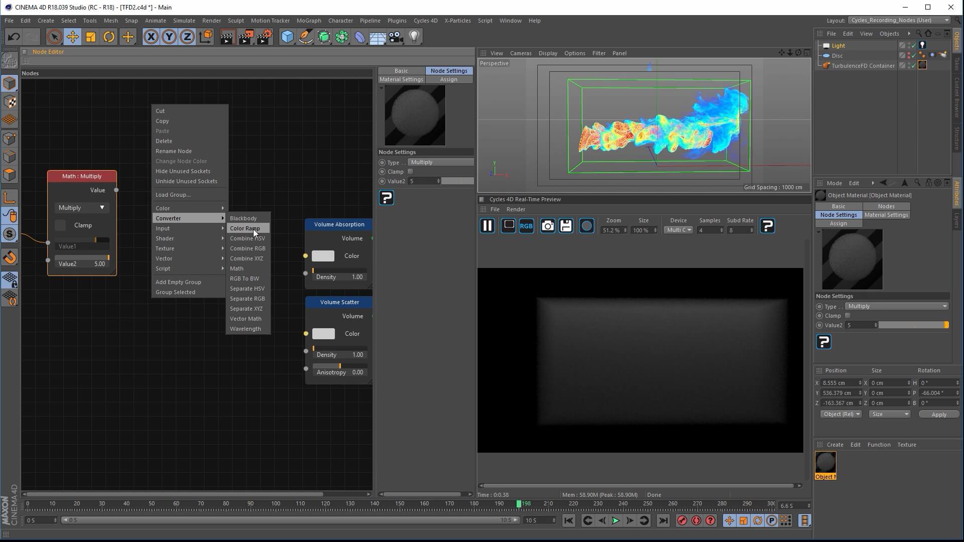Screen dimensions: 964x542
Task: Open Type dropdown in Attributes Node Settings
Action: tap(897, 306)
